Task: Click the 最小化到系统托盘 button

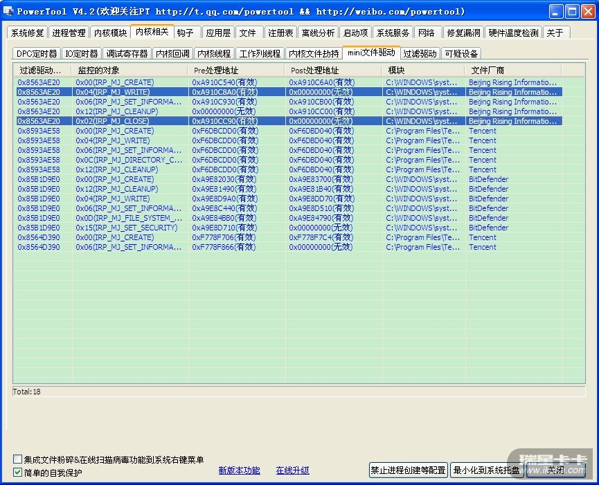Action: pyautogui.click(x=486, y=470)
